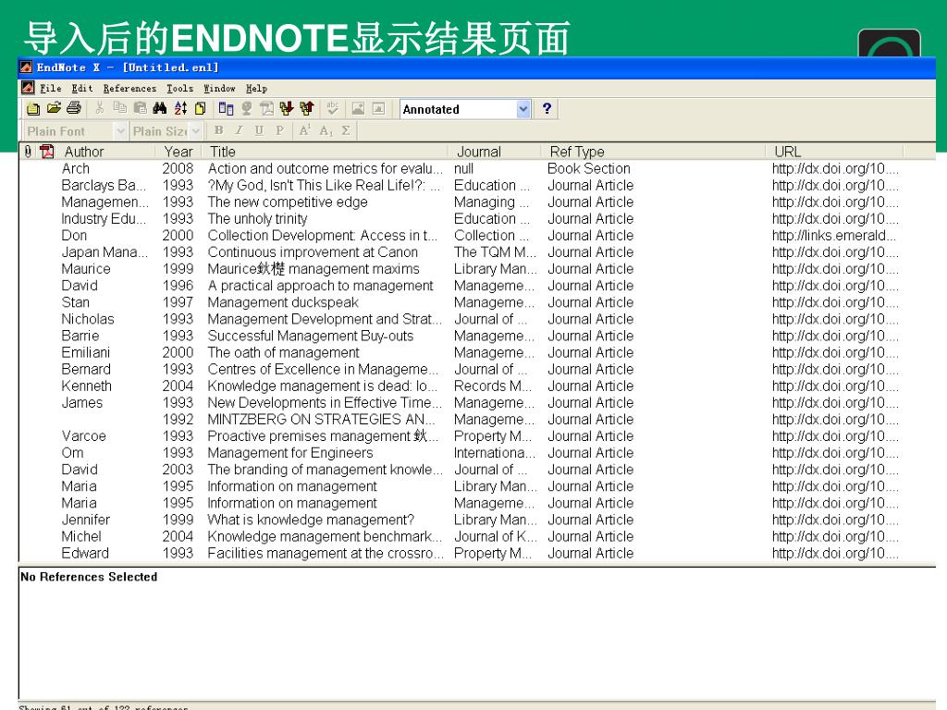
Task: Click the links.emerald URL in Don row
Action: 834,236
